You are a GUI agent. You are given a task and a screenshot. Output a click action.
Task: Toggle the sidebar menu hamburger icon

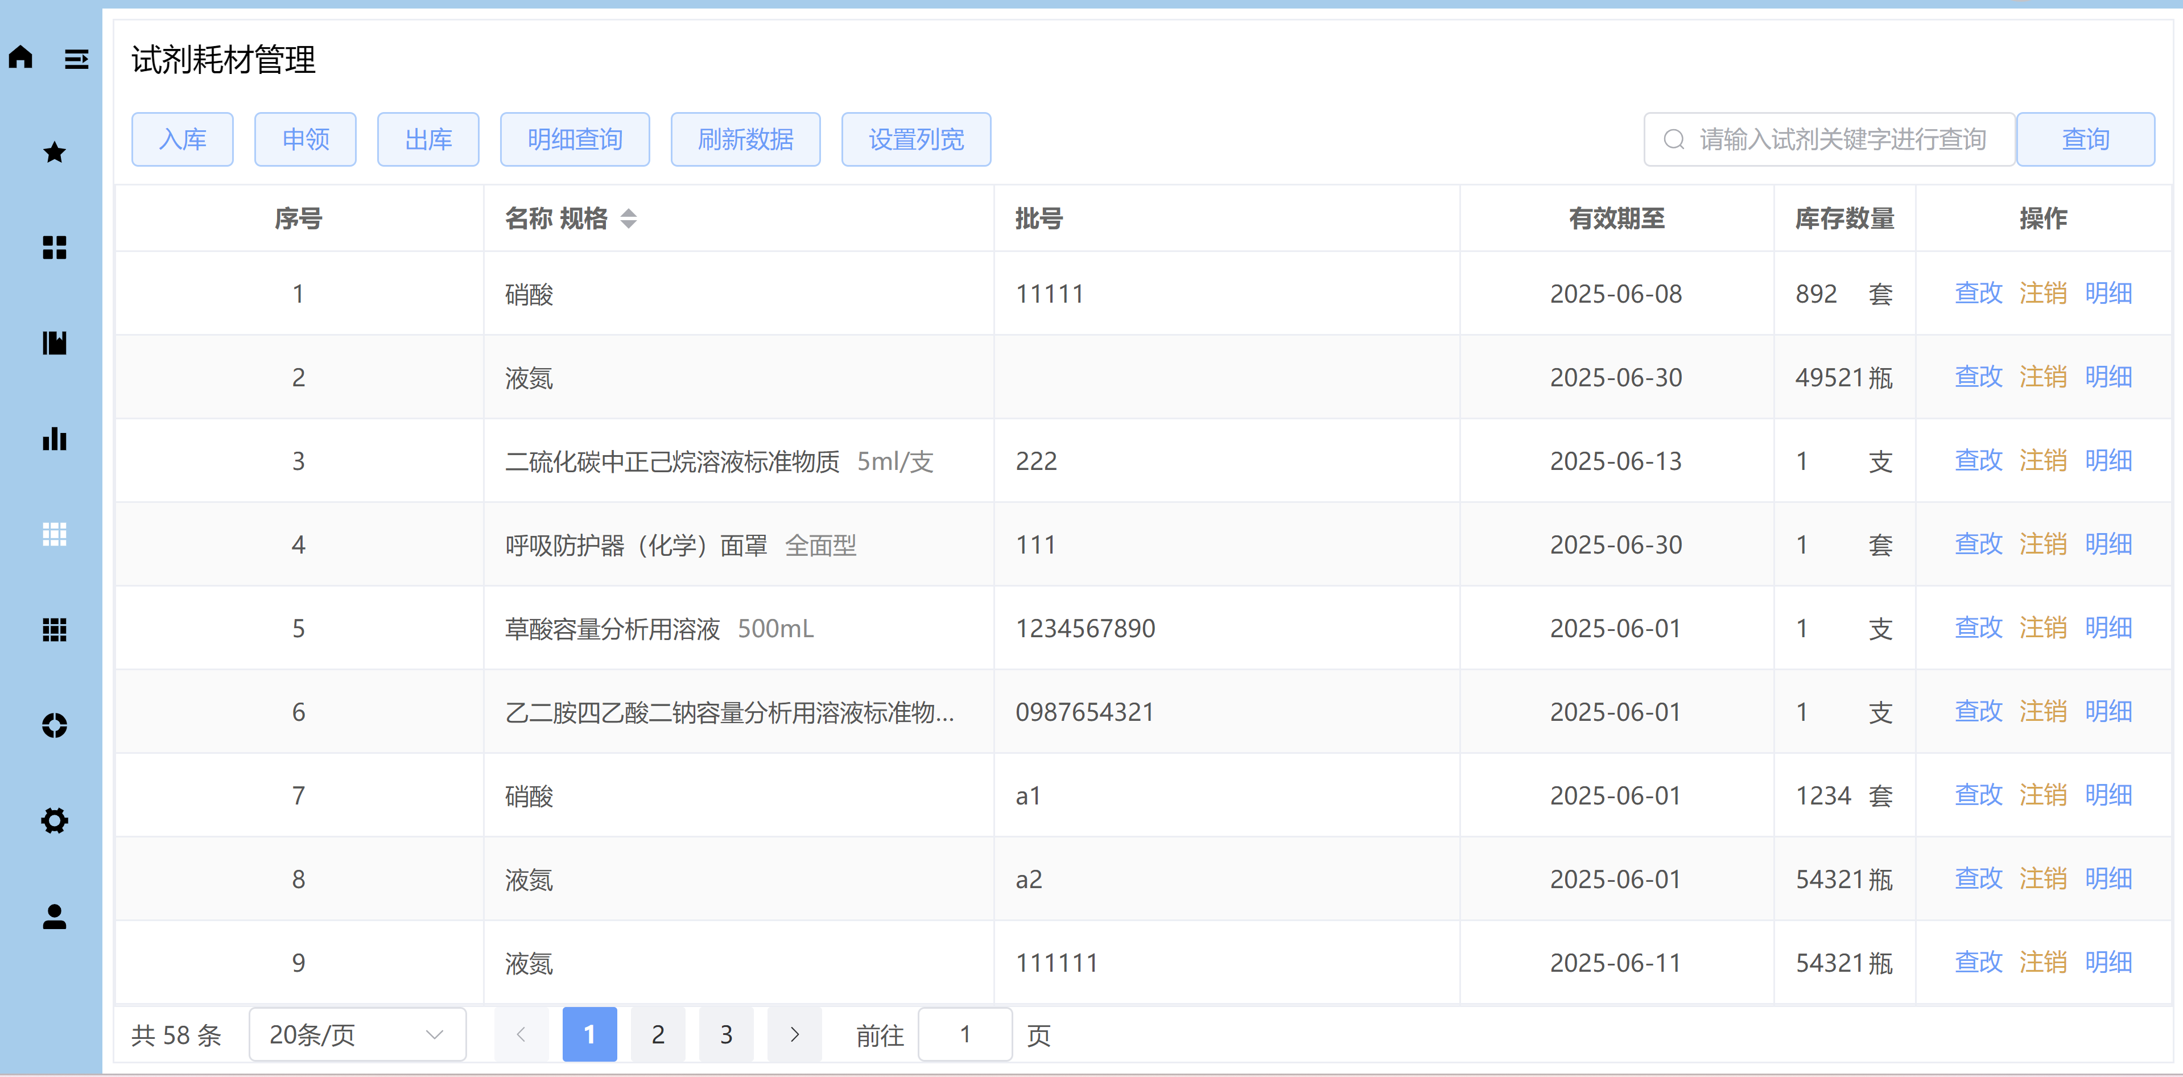point(76,59)
